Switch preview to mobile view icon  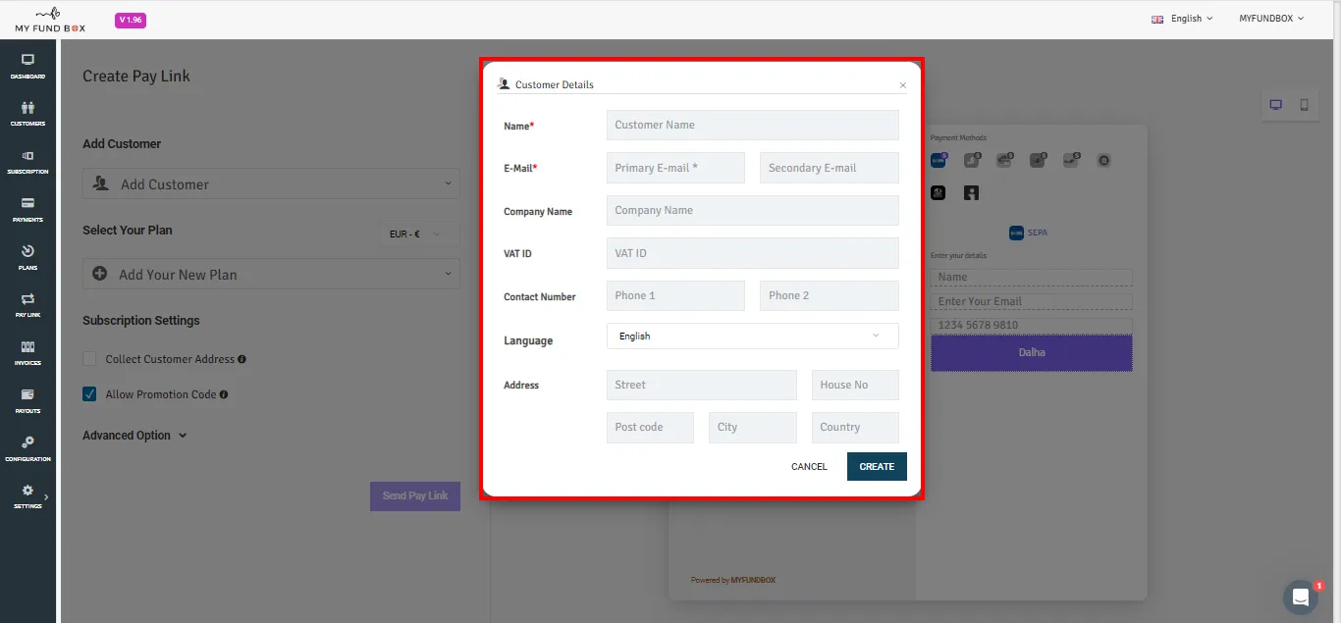click(x=1305, y=105)
